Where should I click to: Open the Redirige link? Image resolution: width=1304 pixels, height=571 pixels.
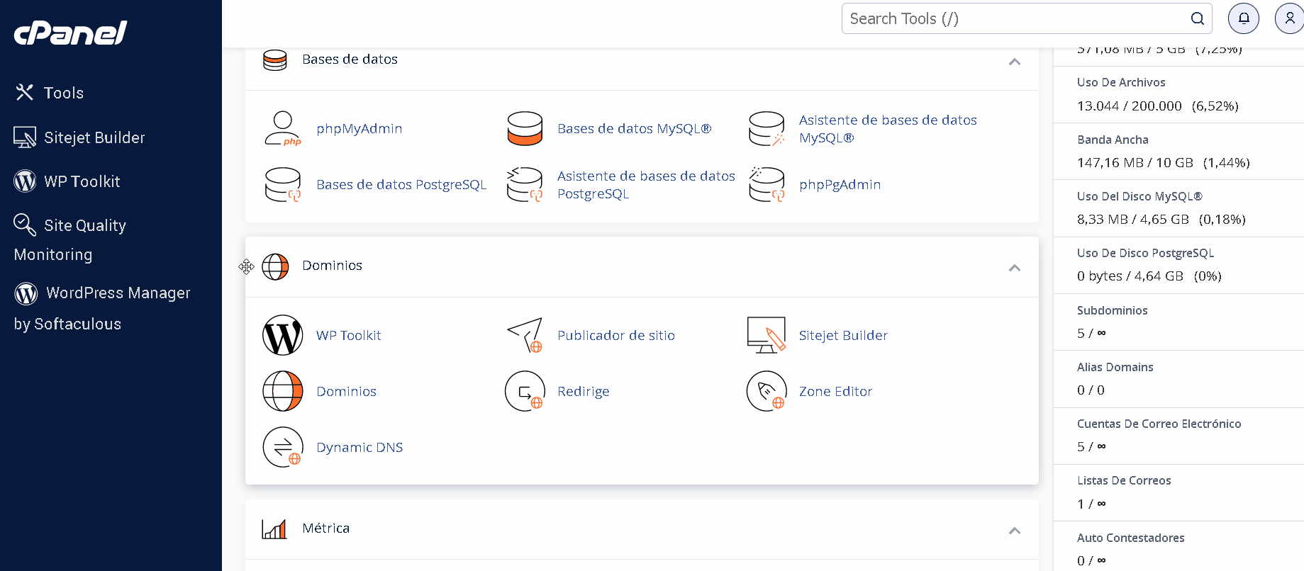584,391
